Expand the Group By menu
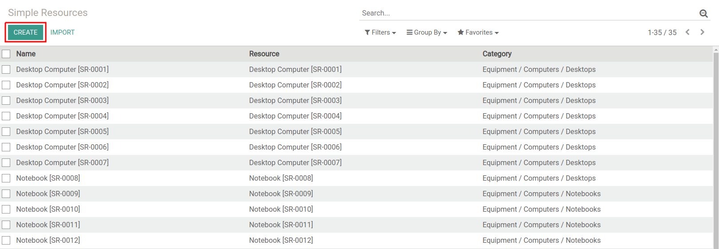 [x=427, y=32]
